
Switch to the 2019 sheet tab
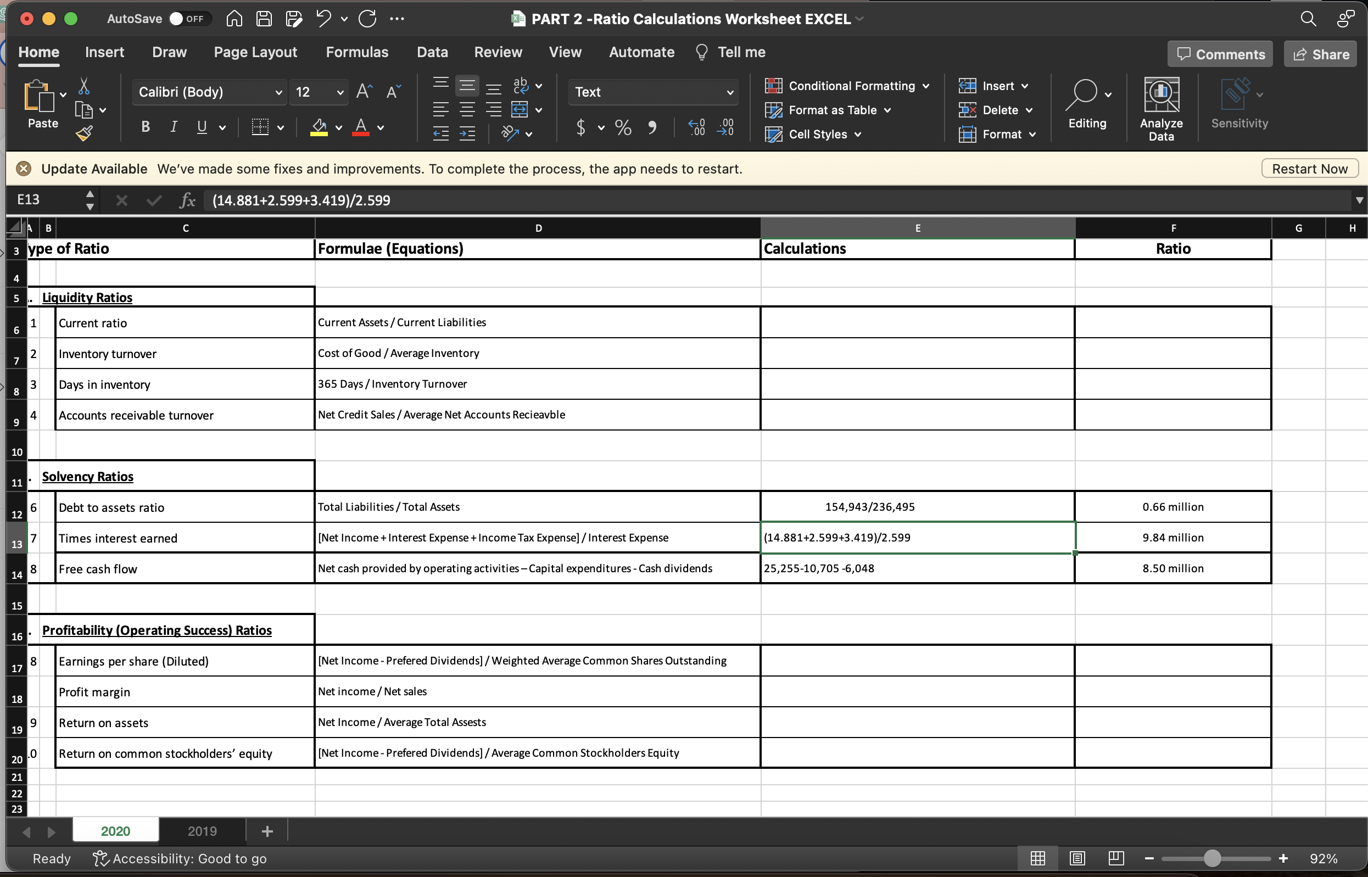(x=202, y=831)
